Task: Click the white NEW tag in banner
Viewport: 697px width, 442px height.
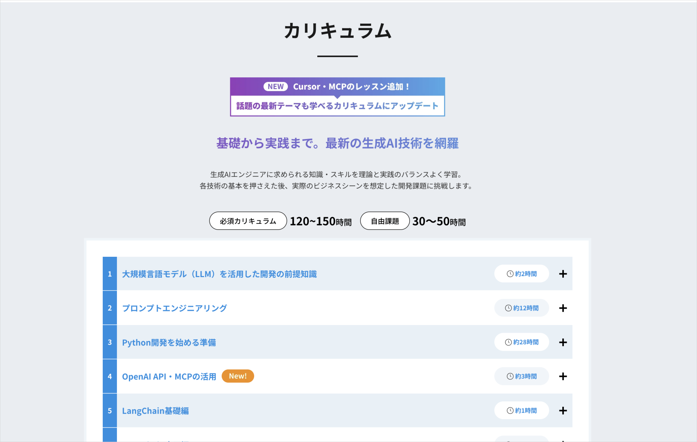Action: coord(276,86)
